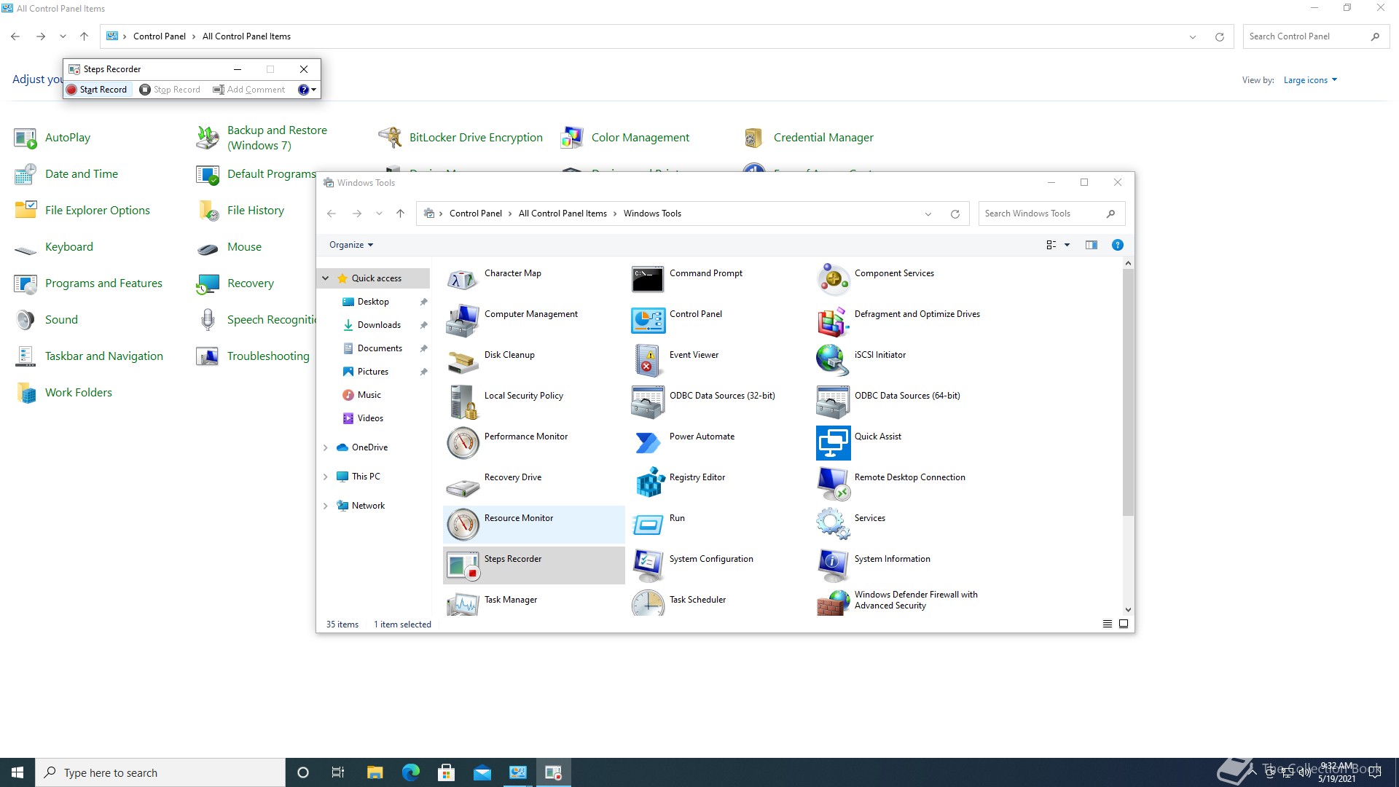Image resolution: width=1399 pixels, height=787 pixels.
Task: Select Pictures in Quick access
Action: [373, 372]
